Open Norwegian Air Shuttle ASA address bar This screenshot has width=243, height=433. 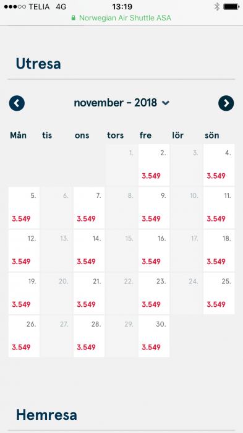(x=121, y=18)
